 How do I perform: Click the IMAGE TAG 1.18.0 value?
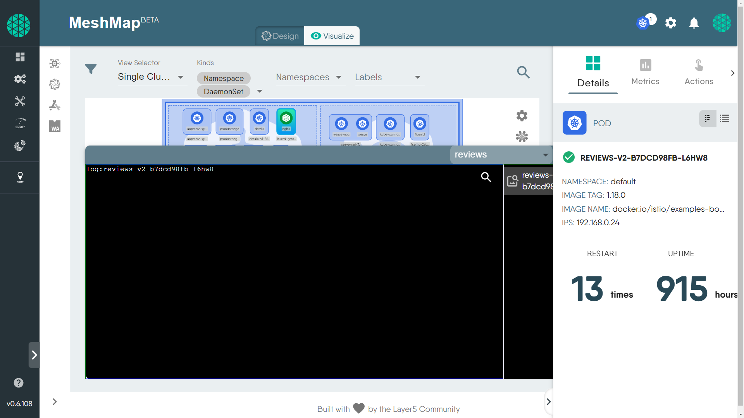coord(616,195)
